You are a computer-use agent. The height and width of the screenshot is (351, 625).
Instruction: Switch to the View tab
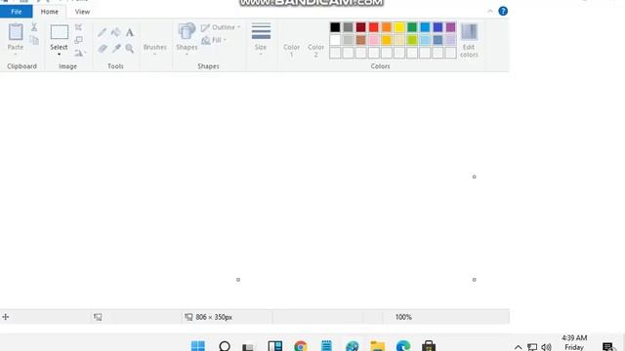pyautogui.click(x=82, y=12)
